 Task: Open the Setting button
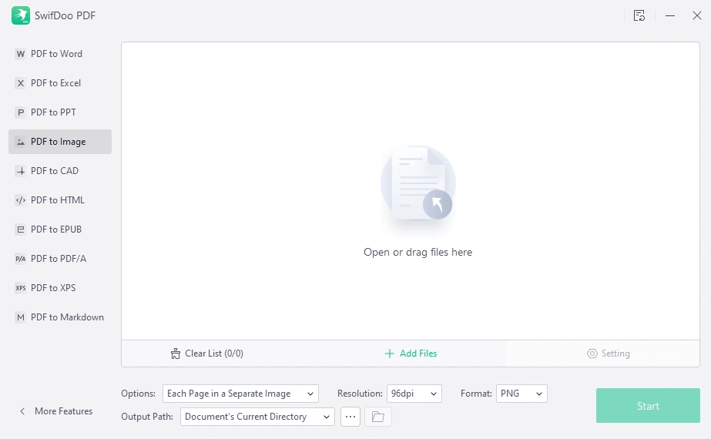pyautogui.click(x=609, y=354)
